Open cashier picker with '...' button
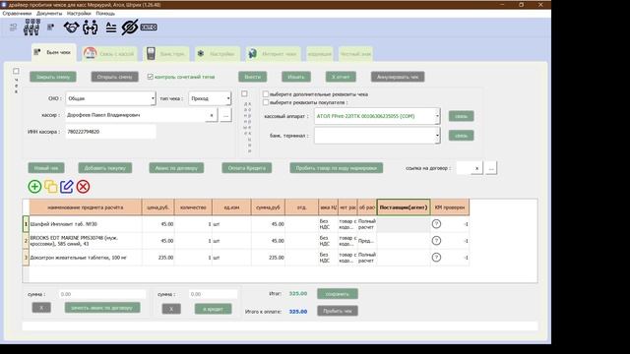 (x=225, y=115)
